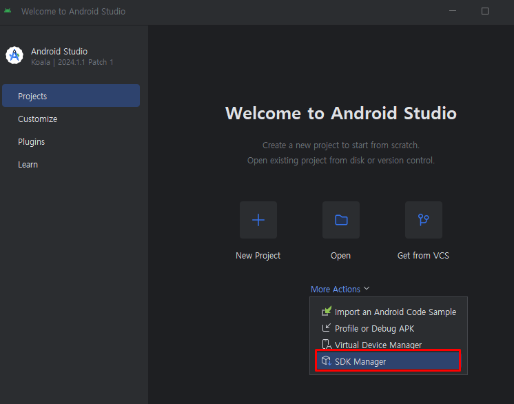
Task: Click the More Actions chevron arrow
Action: pos(367,289)
